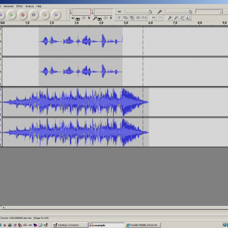This screenshot has height=228, width=228.
Task: Undo the last edit
Action: coord(154,18)
